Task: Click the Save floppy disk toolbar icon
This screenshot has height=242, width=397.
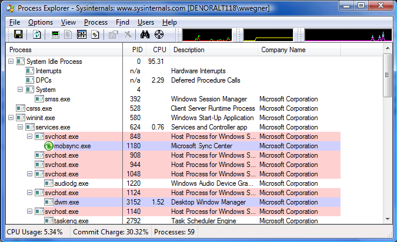Action: (x=18, y=35)
